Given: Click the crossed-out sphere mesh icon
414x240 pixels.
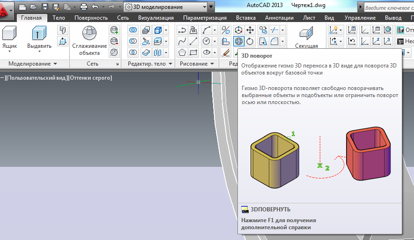Looking at the screenshot, I should [x=114, y=52].
